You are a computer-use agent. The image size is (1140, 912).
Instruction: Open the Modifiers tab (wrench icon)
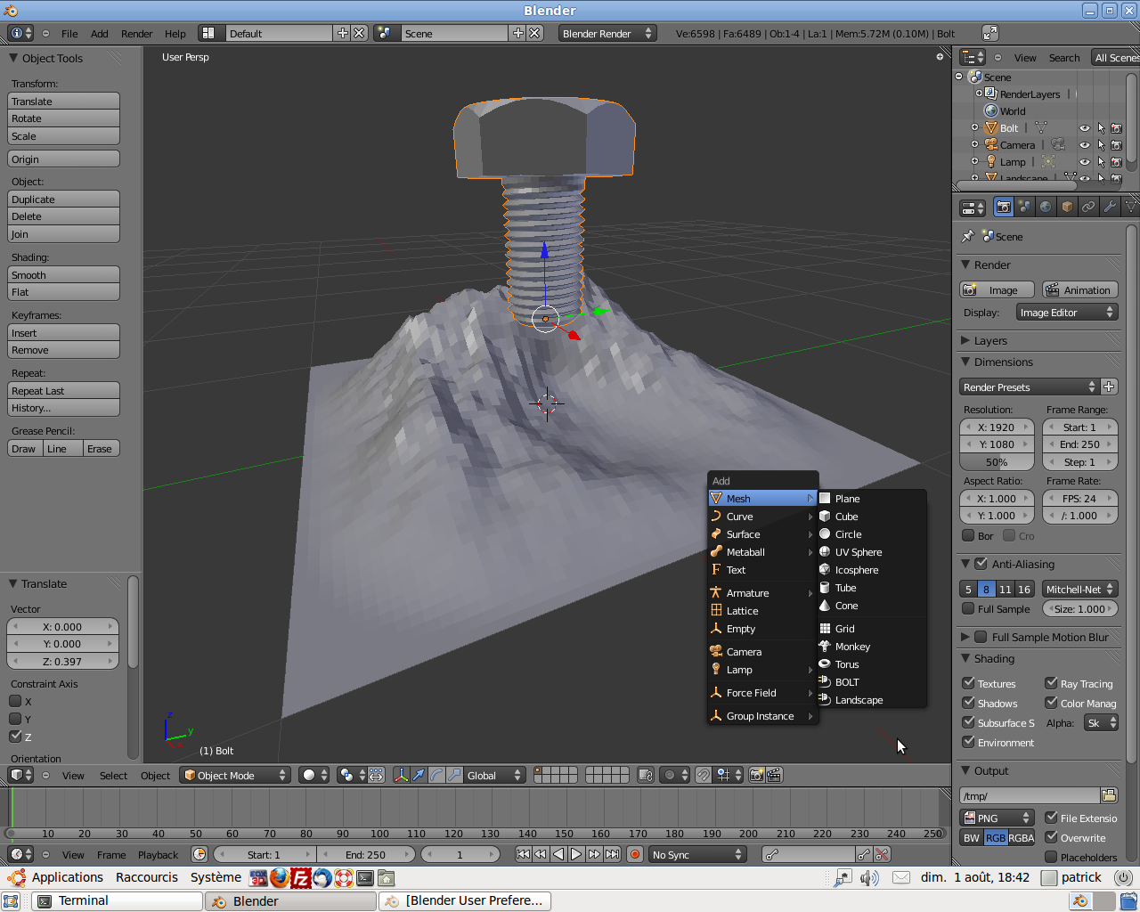pyautogui.click(x=1111, y=207)
